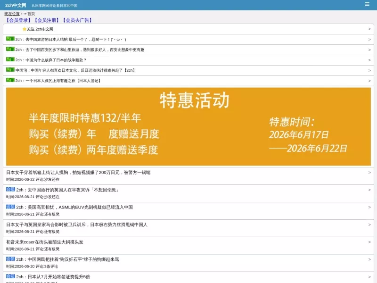Open the 会员登录 link
377x283 pixels.
(18, 20)
